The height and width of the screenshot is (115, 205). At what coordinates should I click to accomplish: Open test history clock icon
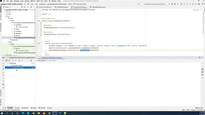point(31,60)
